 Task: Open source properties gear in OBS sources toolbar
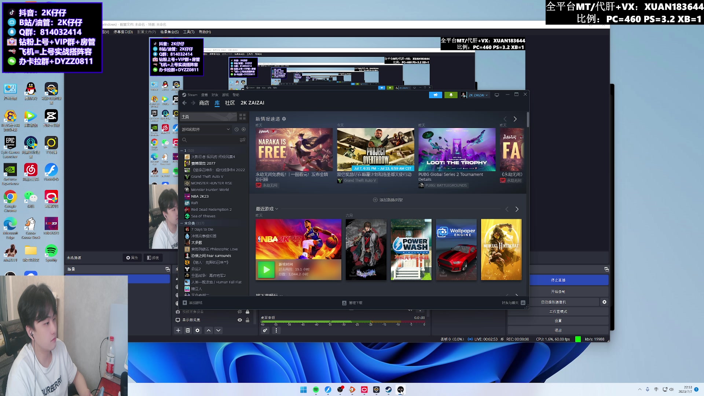tap(198, 330)
